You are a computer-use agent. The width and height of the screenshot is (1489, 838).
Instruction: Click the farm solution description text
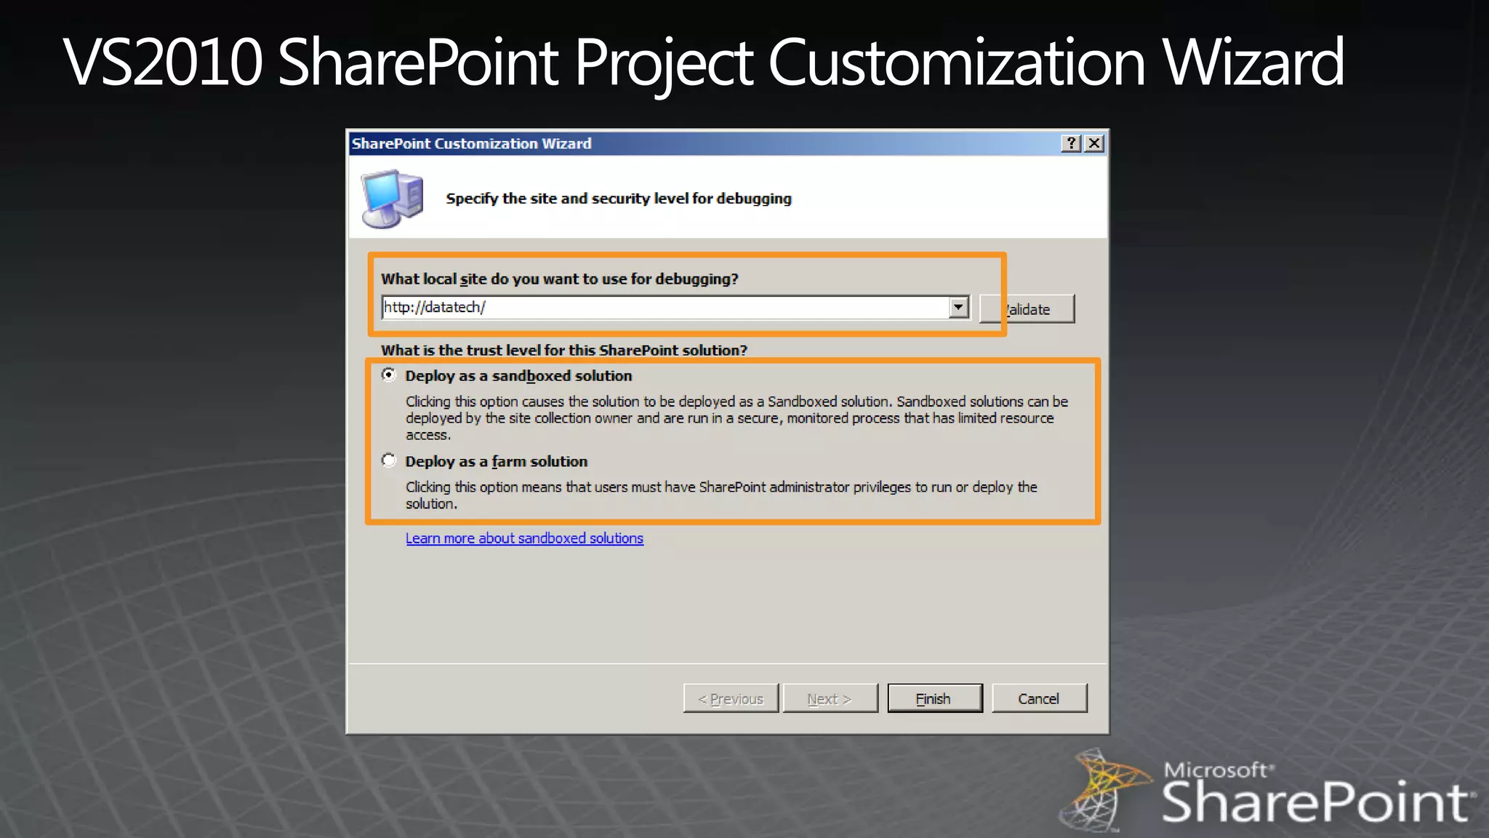pos(720,495)
